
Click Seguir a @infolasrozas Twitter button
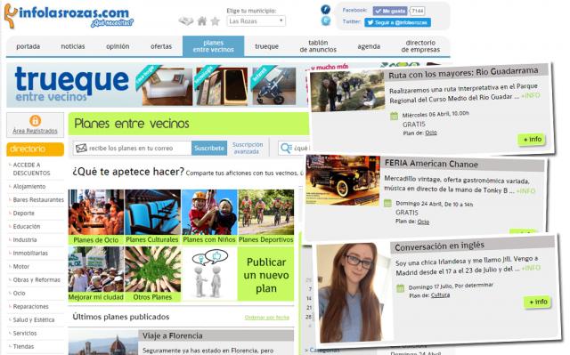398,22
